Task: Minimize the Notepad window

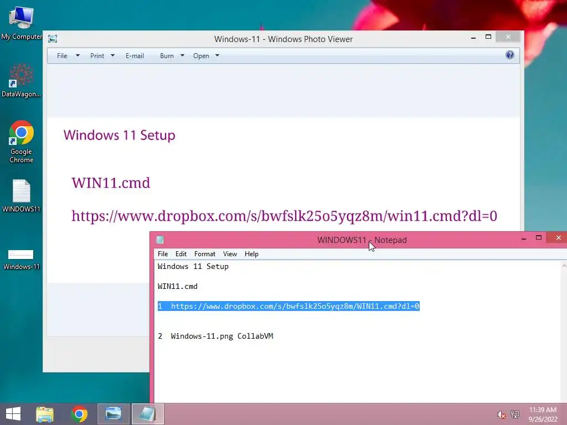Action: tap(524, 238)
